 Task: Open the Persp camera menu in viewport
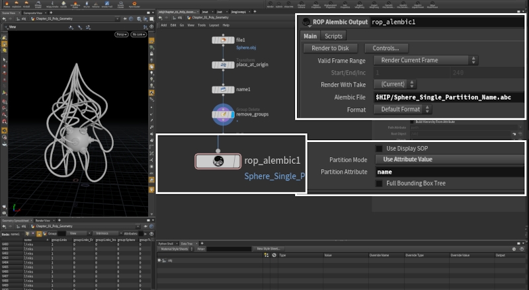tap(120, 34)
